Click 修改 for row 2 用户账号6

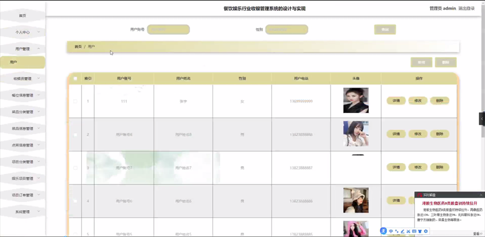click(418, 134)
